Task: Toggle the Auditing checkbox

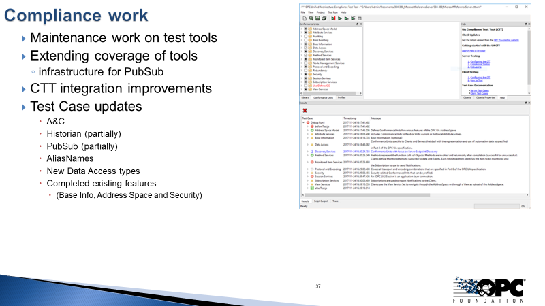Action: 306,37
